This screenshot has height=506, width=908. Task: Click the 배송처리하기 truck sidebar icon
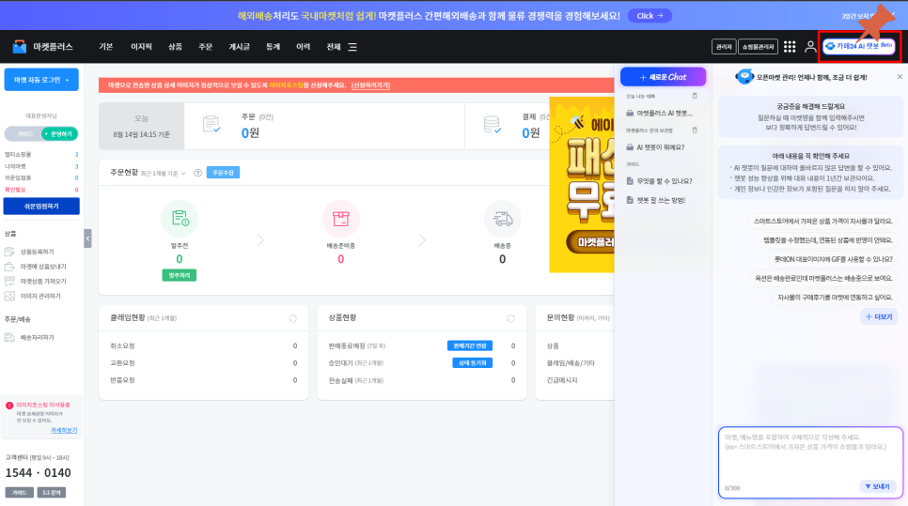pos(9,337)
